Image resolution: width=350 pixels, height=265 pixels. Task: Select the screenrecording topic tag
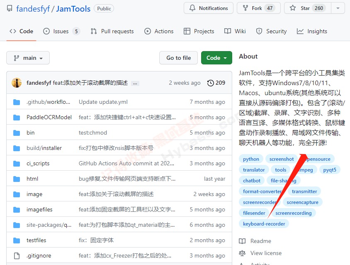click(293, 213)
